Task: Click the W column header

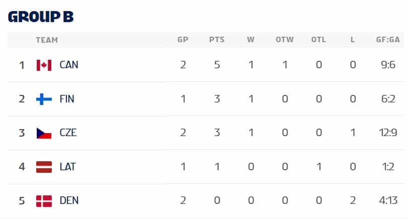Action: click(x=251, y=40)
